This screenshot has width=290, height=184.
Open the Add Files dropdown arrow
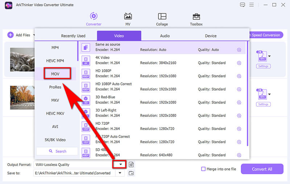tap(34, 35)
